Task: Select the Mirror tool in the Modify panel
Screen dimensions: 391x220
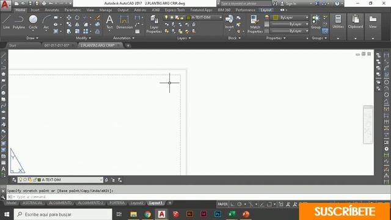Action: [x=78, y=24]
